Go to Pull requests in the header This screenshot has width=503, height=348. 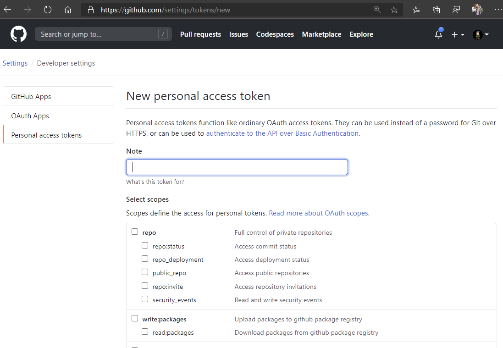pyautogui.click(x=200, y=34)
